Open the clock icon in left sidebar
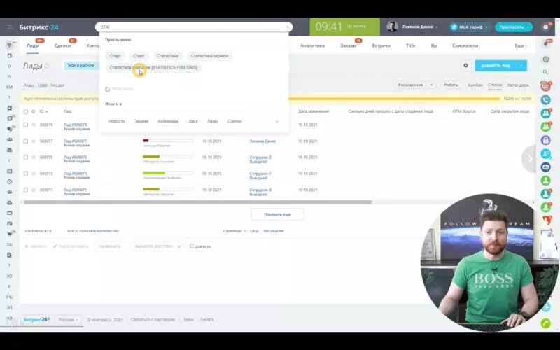 pos(10,181)
